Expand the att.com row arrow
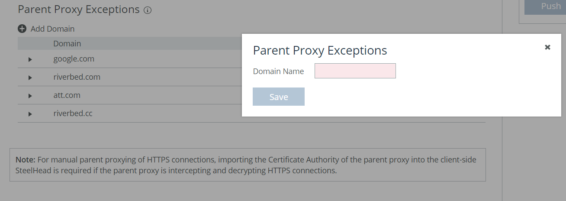This screenshot has height=201, width=566. coord(30,96)
